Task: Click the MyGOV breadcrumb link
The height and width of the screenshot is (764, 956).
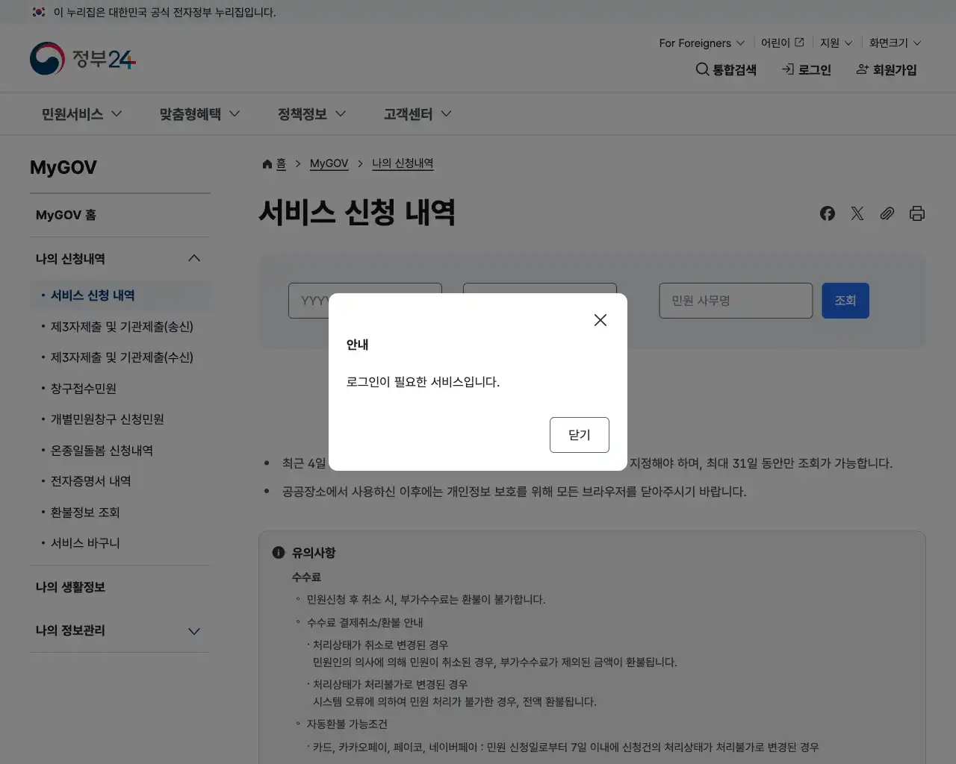Action: coord(329,163)
